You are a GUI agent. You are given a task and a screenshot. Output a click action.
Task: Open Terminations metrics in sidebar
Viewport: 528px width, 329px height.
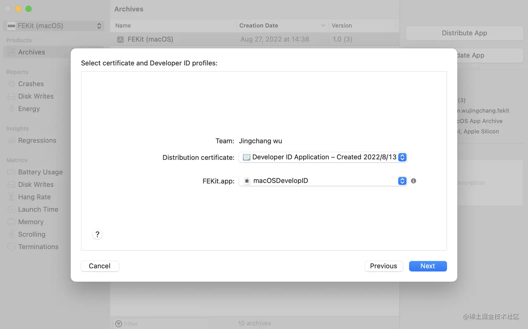coord(38,247)
